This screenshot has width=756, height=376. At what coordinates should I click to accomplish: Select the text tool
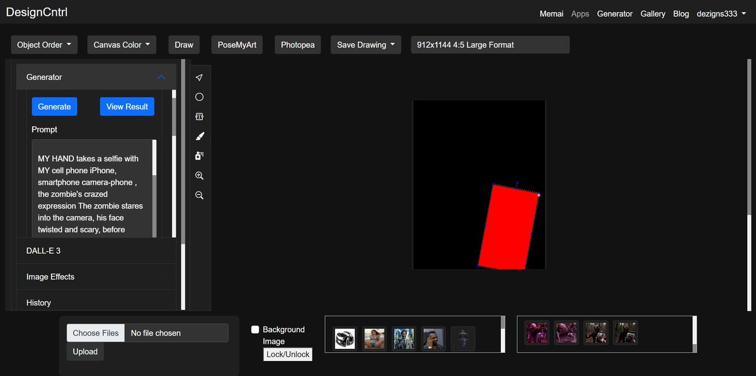click(199, 117)
